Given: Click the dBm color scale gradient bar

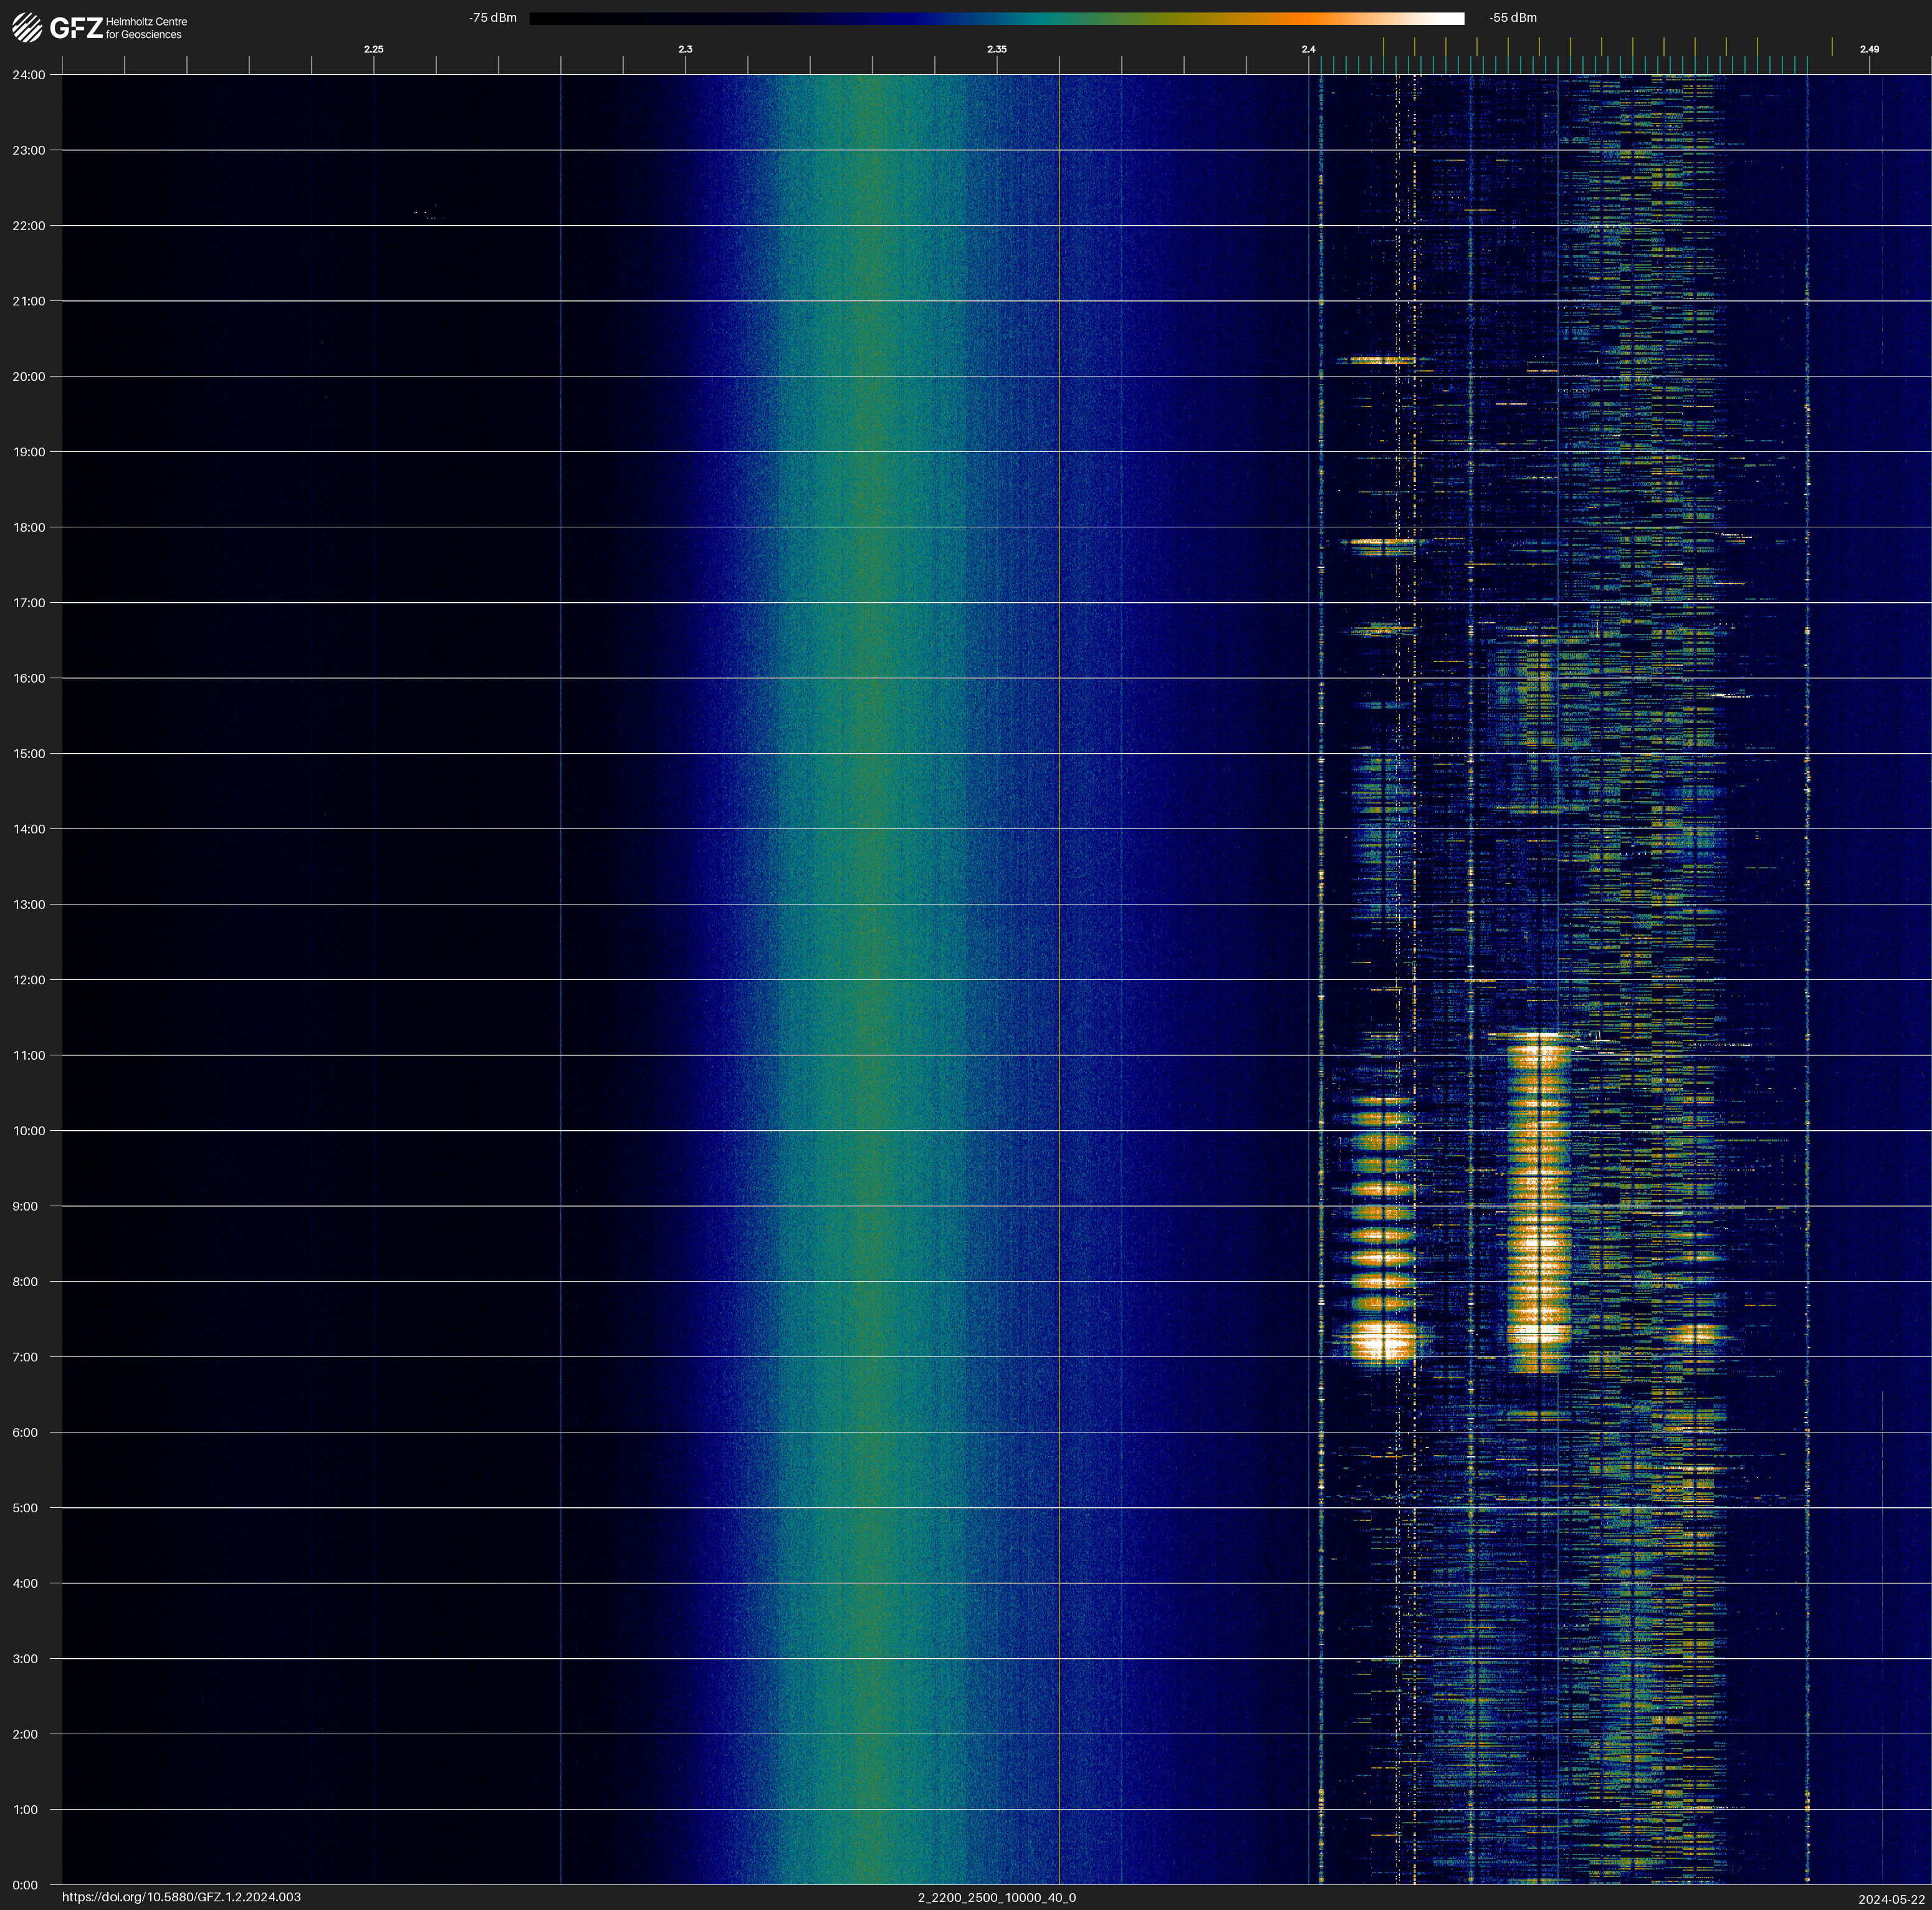Looking at the screenshot, I should click(x=996, y=18).
